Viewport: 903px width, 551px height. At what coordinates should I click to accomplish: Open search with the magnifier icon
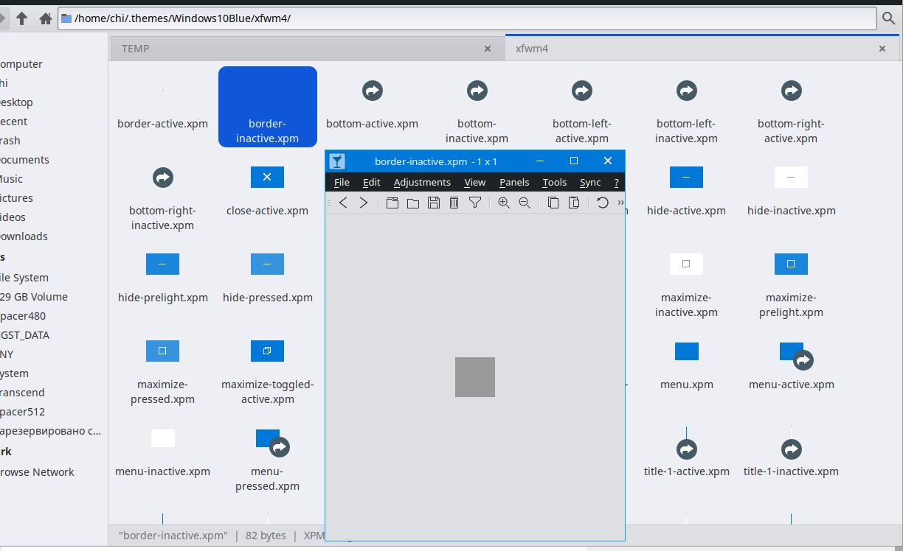pos(888,18)
